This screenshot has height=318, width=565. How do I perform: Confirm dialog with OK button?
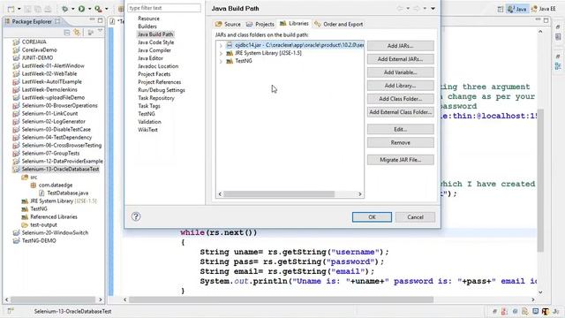point(372,217)
